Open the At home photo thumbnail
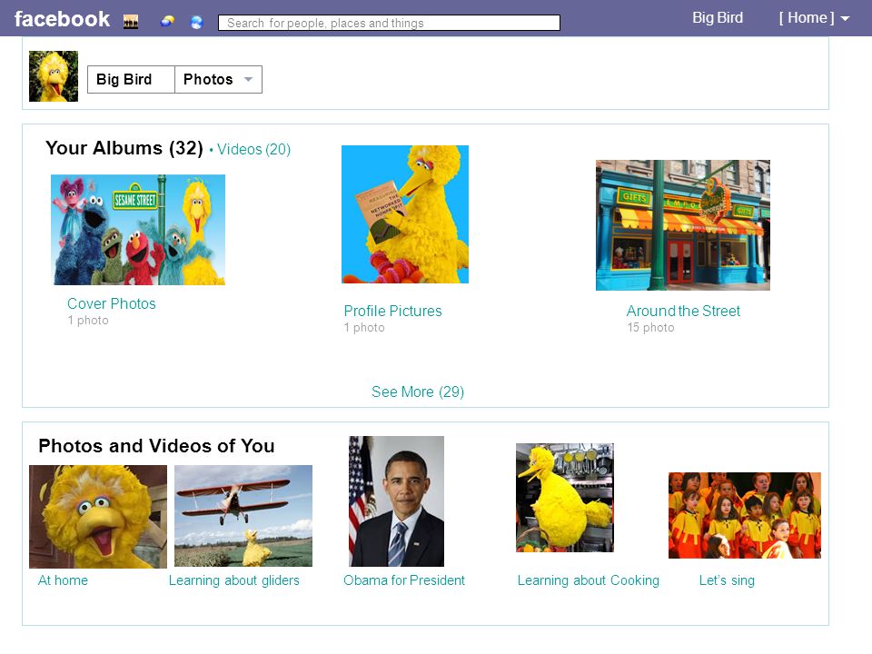This screenshot has height=654, width=872. [x=98, y=517]
